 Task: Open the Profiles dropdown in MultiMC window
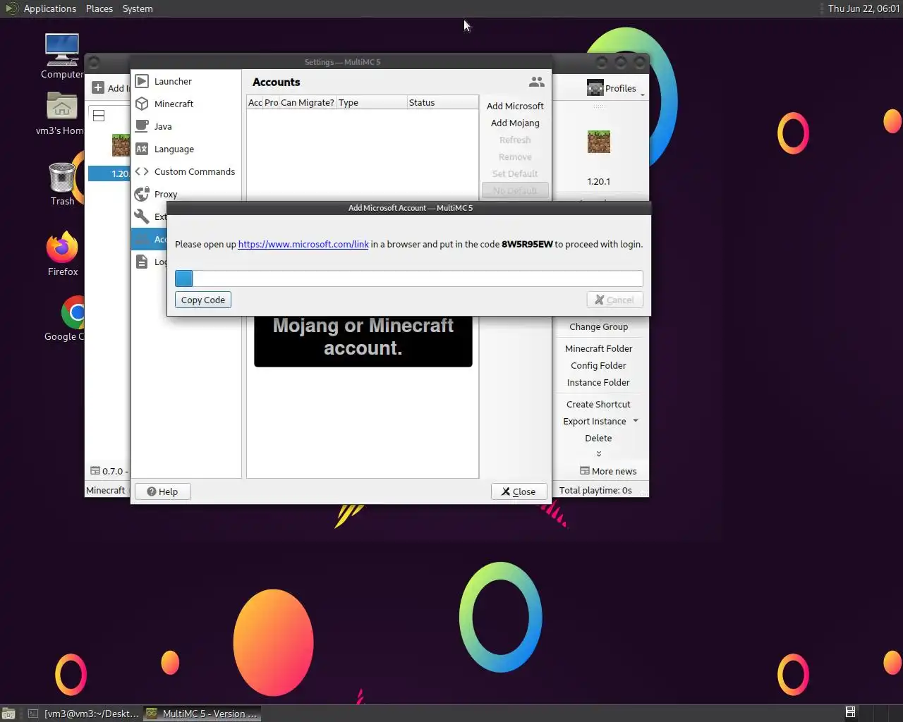(x=615, y=88)
